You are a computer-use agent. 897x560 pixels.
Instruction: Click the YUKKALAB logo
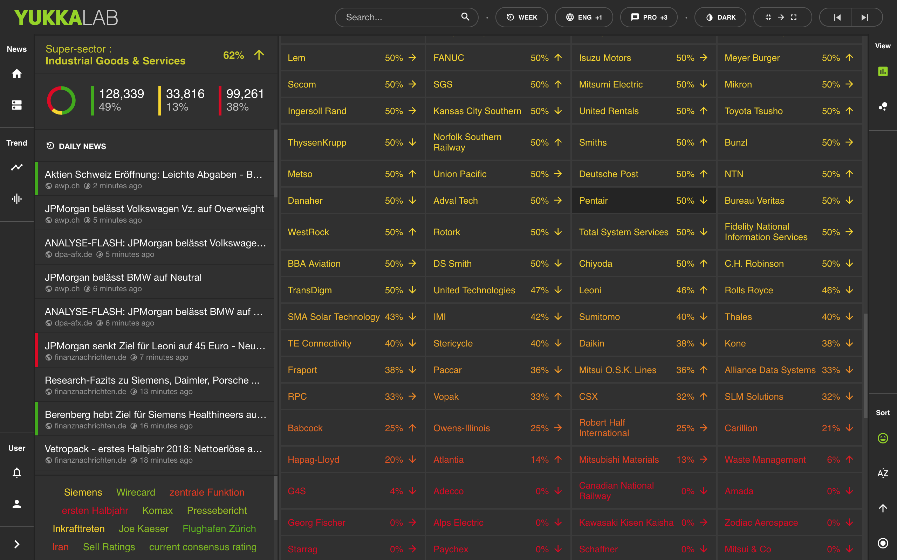tap(66, 17)
